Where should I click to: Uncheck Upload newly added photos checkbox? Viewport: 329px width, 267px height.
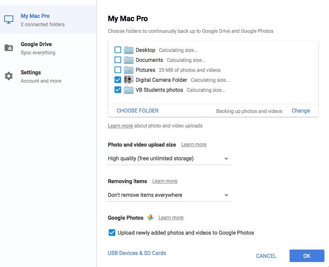click(x=112, y=233)
